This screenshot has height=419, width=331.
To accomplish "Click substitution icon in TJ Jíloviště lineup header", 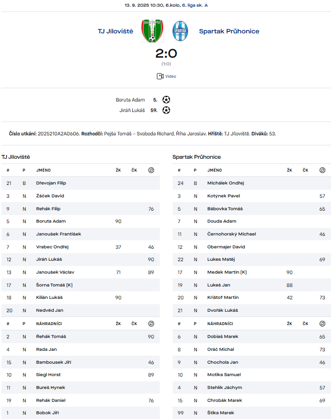I will click(x=151, y=170).
